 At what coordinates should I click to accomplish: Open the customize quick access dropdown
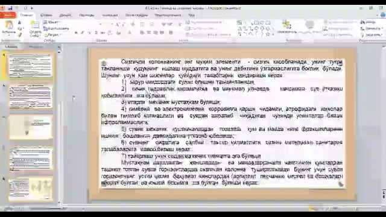click(x=32, y=8)
